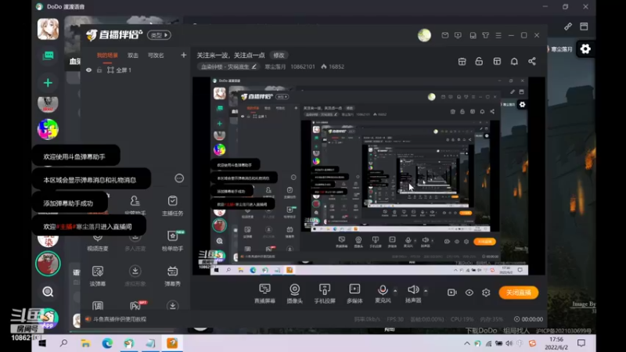Expand speaker options arrow
This screenshot has height=352, width=626.
tap(426, 291)
